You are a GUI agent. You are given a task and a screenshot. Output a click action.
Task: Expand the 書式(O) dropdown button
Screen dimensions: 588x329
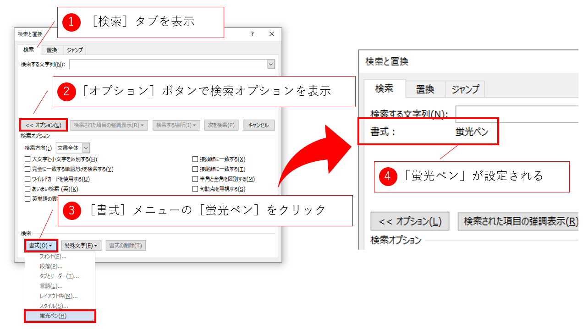[41, 246]
